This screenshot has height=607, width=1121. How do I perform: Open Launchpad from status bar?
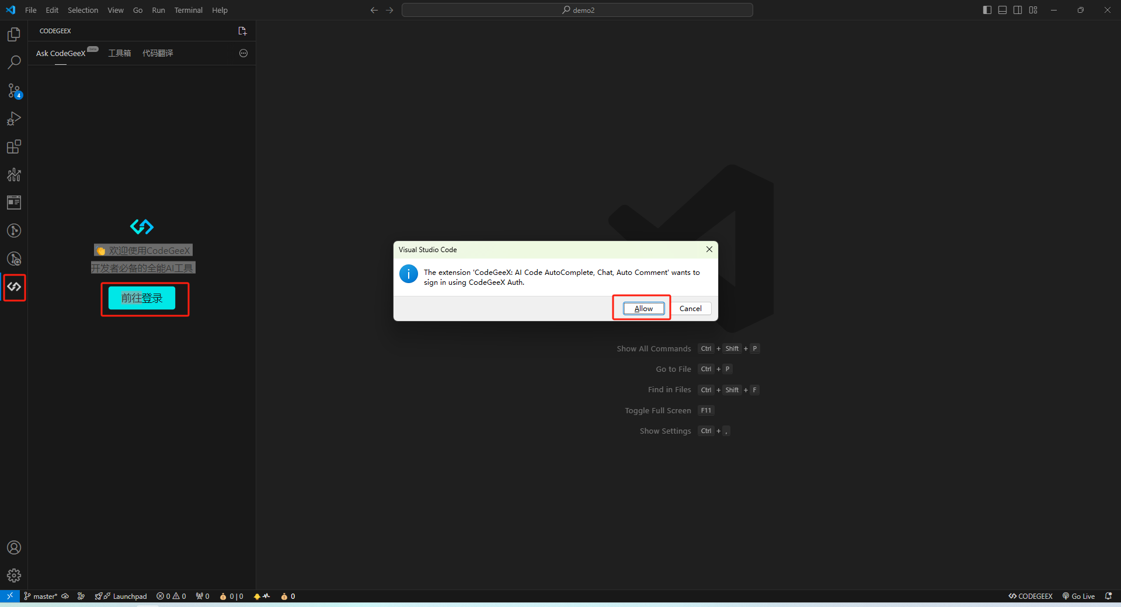click(121, 596)
